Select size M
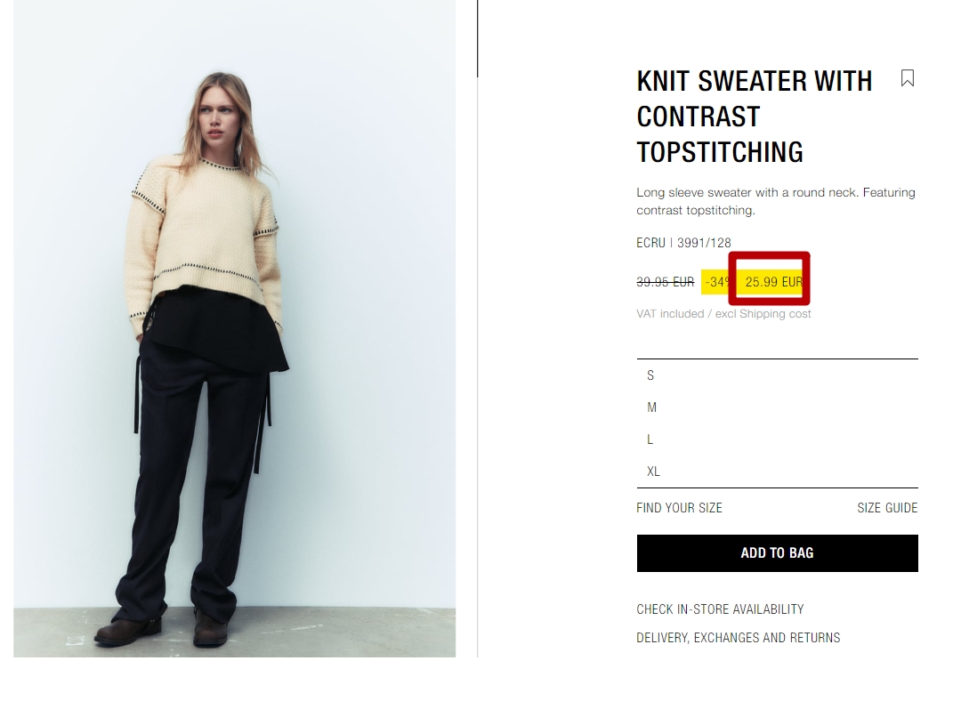953x709 pixels. pyautogui.click(x=778, y=407)
